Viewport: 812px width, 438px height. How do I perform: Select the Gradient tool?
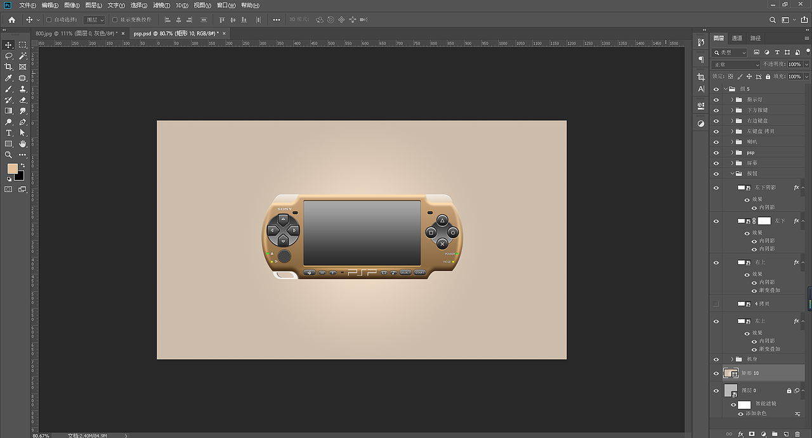[9, 111]
